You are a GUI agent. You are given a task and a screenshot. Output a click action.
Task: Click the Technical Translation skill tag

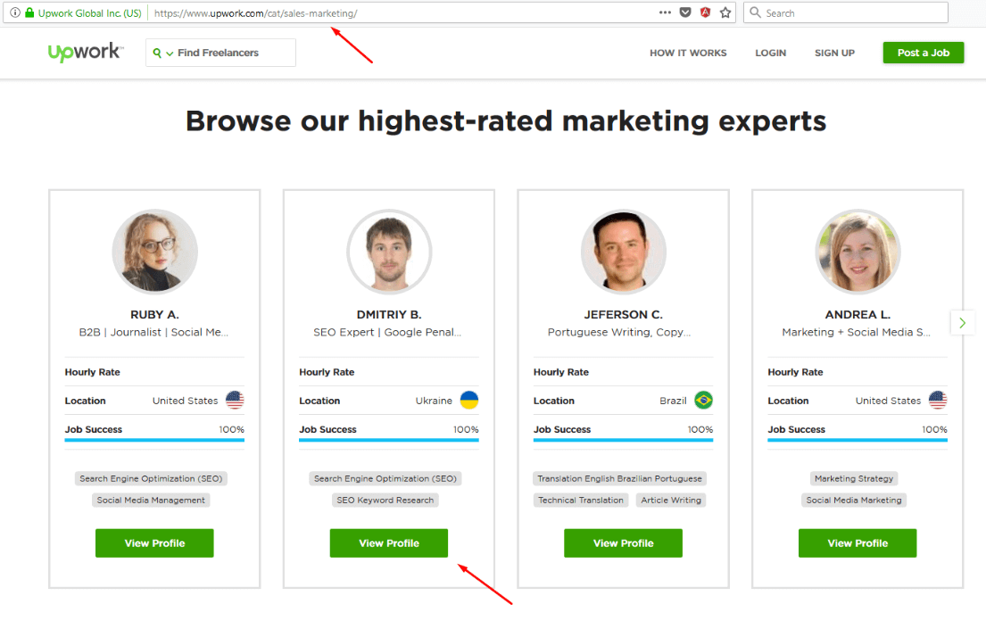pos(580,500)
